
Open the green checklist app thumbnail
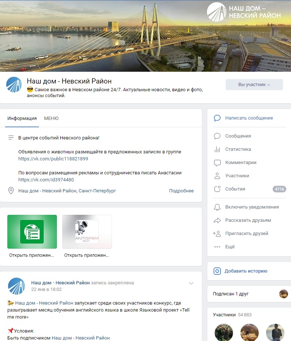pos(32,232)
